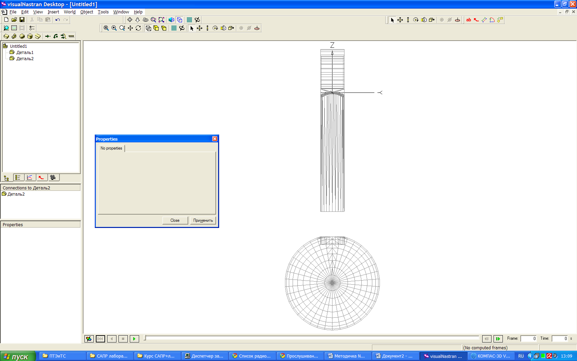The width and height of the screenshot is (577, 361).
Task: Switch to graph chart browser tab
Action: (x=30, y=178)
